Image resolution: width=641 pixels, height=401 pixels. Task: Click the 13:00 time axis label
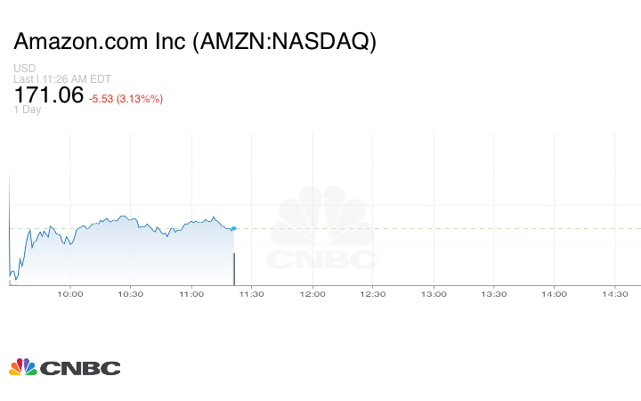click(x=434, y=294)
